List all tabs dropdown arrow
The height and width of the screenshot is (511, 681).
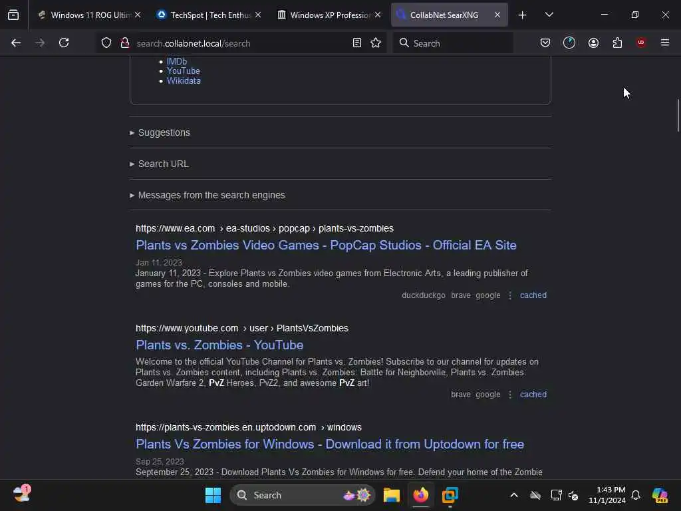[x=549, y=15]
